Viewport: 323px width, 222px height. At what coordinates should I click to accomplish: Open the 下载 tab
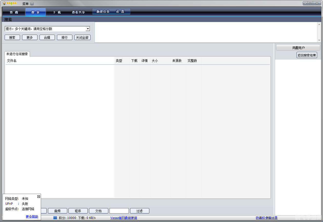click(x=57, y=12)
